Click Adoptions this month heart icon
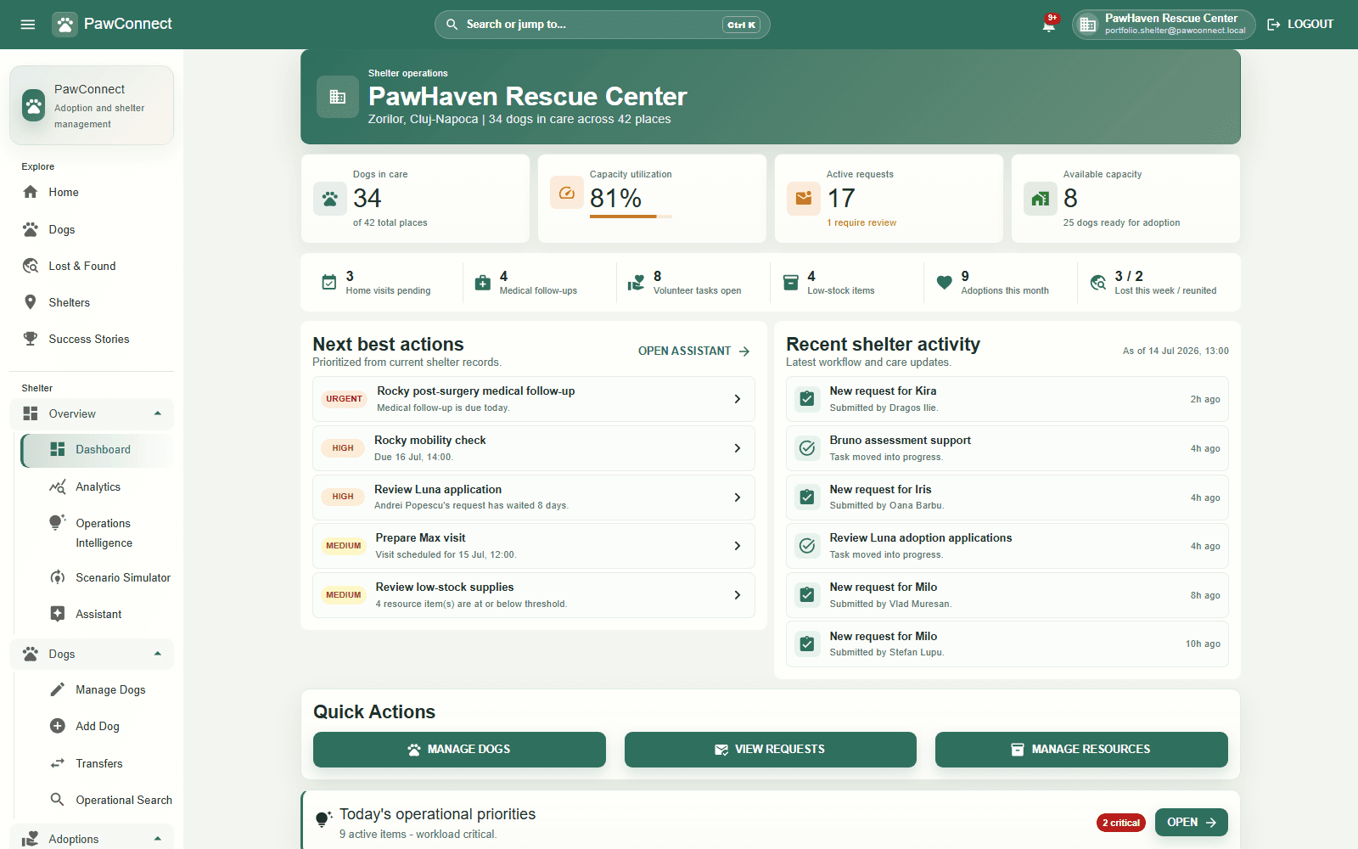This screenshot has width=1358, height=849. pos(944,283)
